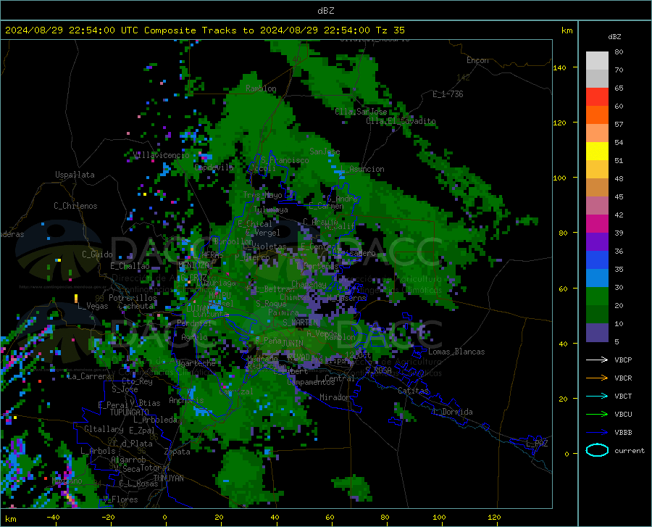Viewport: 652px width, 527px height.
Task: Click the TUNUYAN map label
Action: (x=168, y=478)
